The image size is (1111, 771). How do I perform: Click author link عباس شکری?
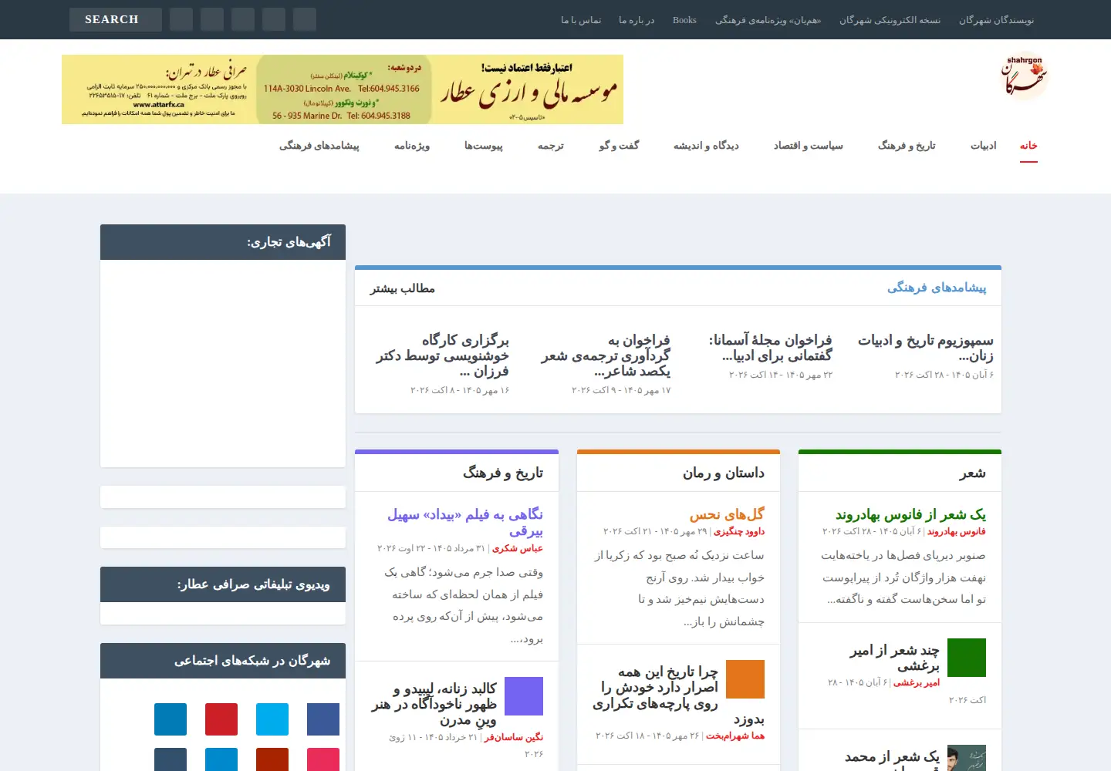coord(518,549)
